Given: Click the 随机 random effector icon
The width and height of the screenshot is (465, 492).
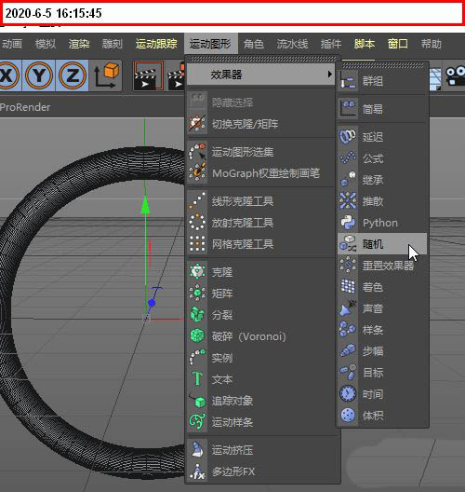Looking at the screenshot, I should [x=348, y=244].
